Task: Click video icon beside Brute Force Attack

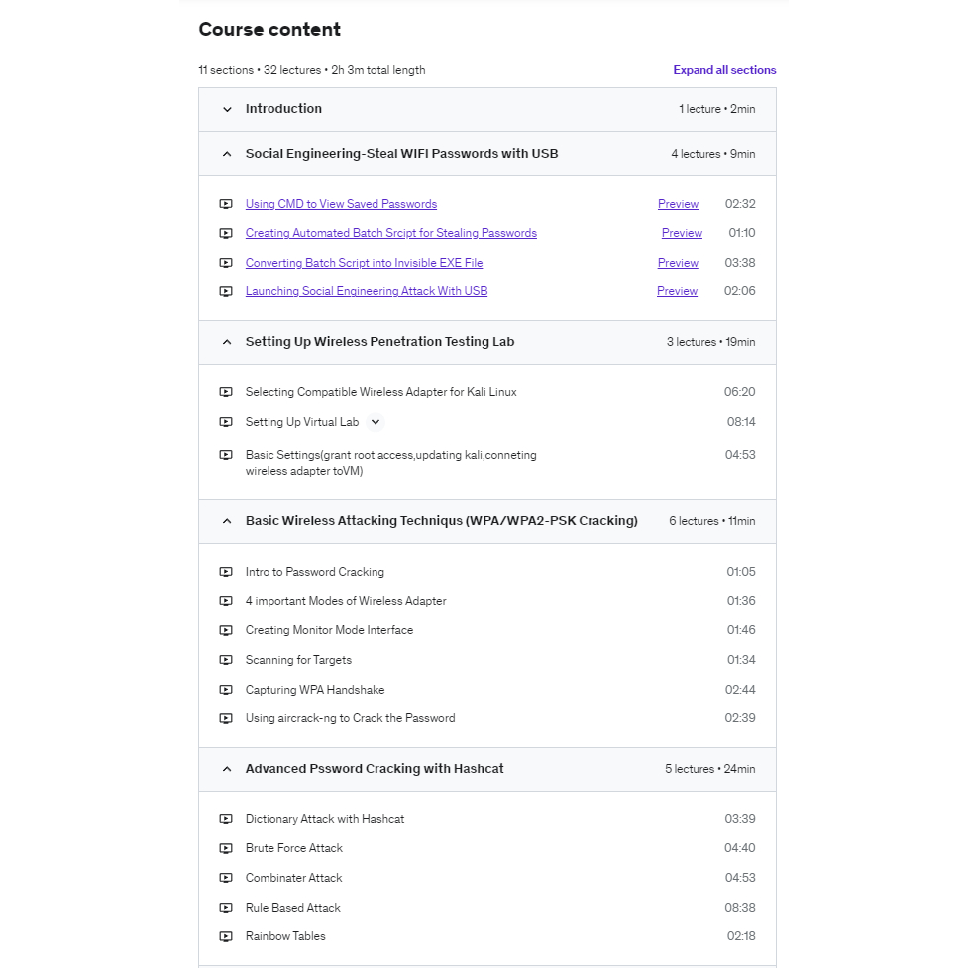Action: [x=226, y=848]
